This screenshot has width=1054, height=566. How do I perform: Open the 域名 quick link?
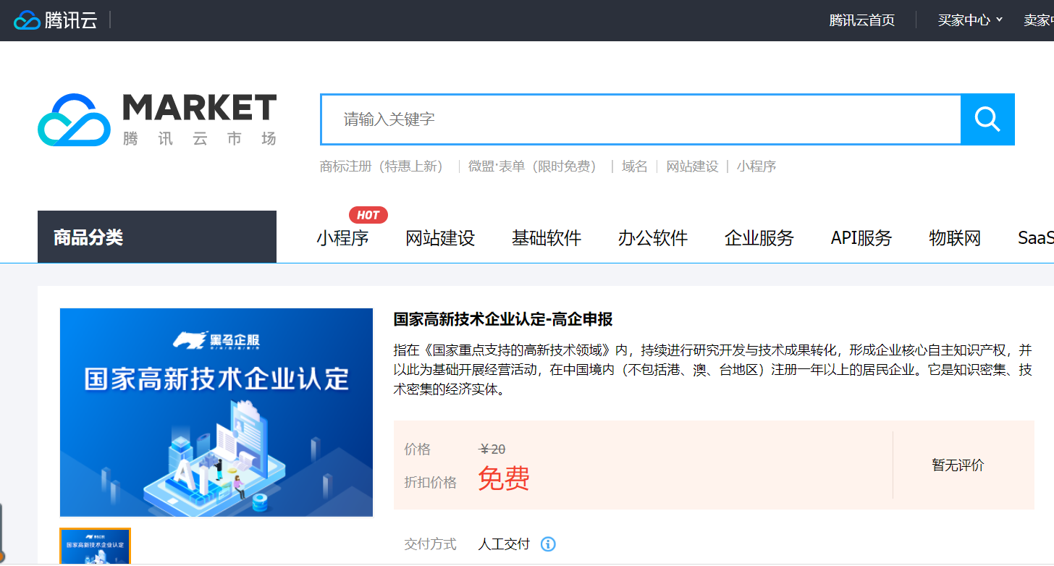[x=634, y=166]
